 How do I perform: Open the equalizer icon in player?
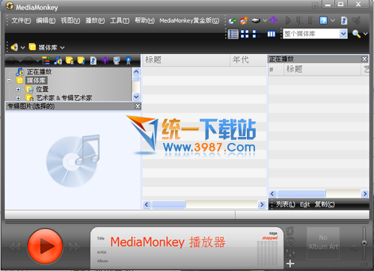290,253
